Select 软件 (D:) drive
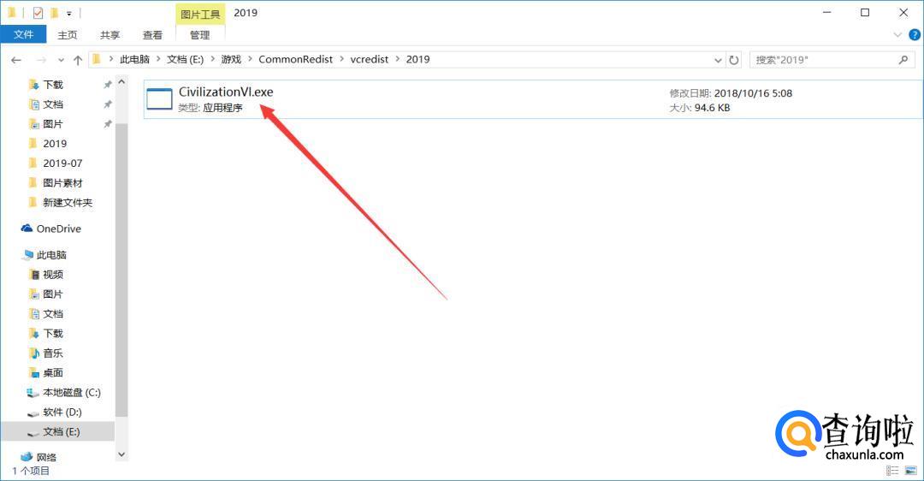This screenshot has width=924, height=481. (x=62, y=412)
